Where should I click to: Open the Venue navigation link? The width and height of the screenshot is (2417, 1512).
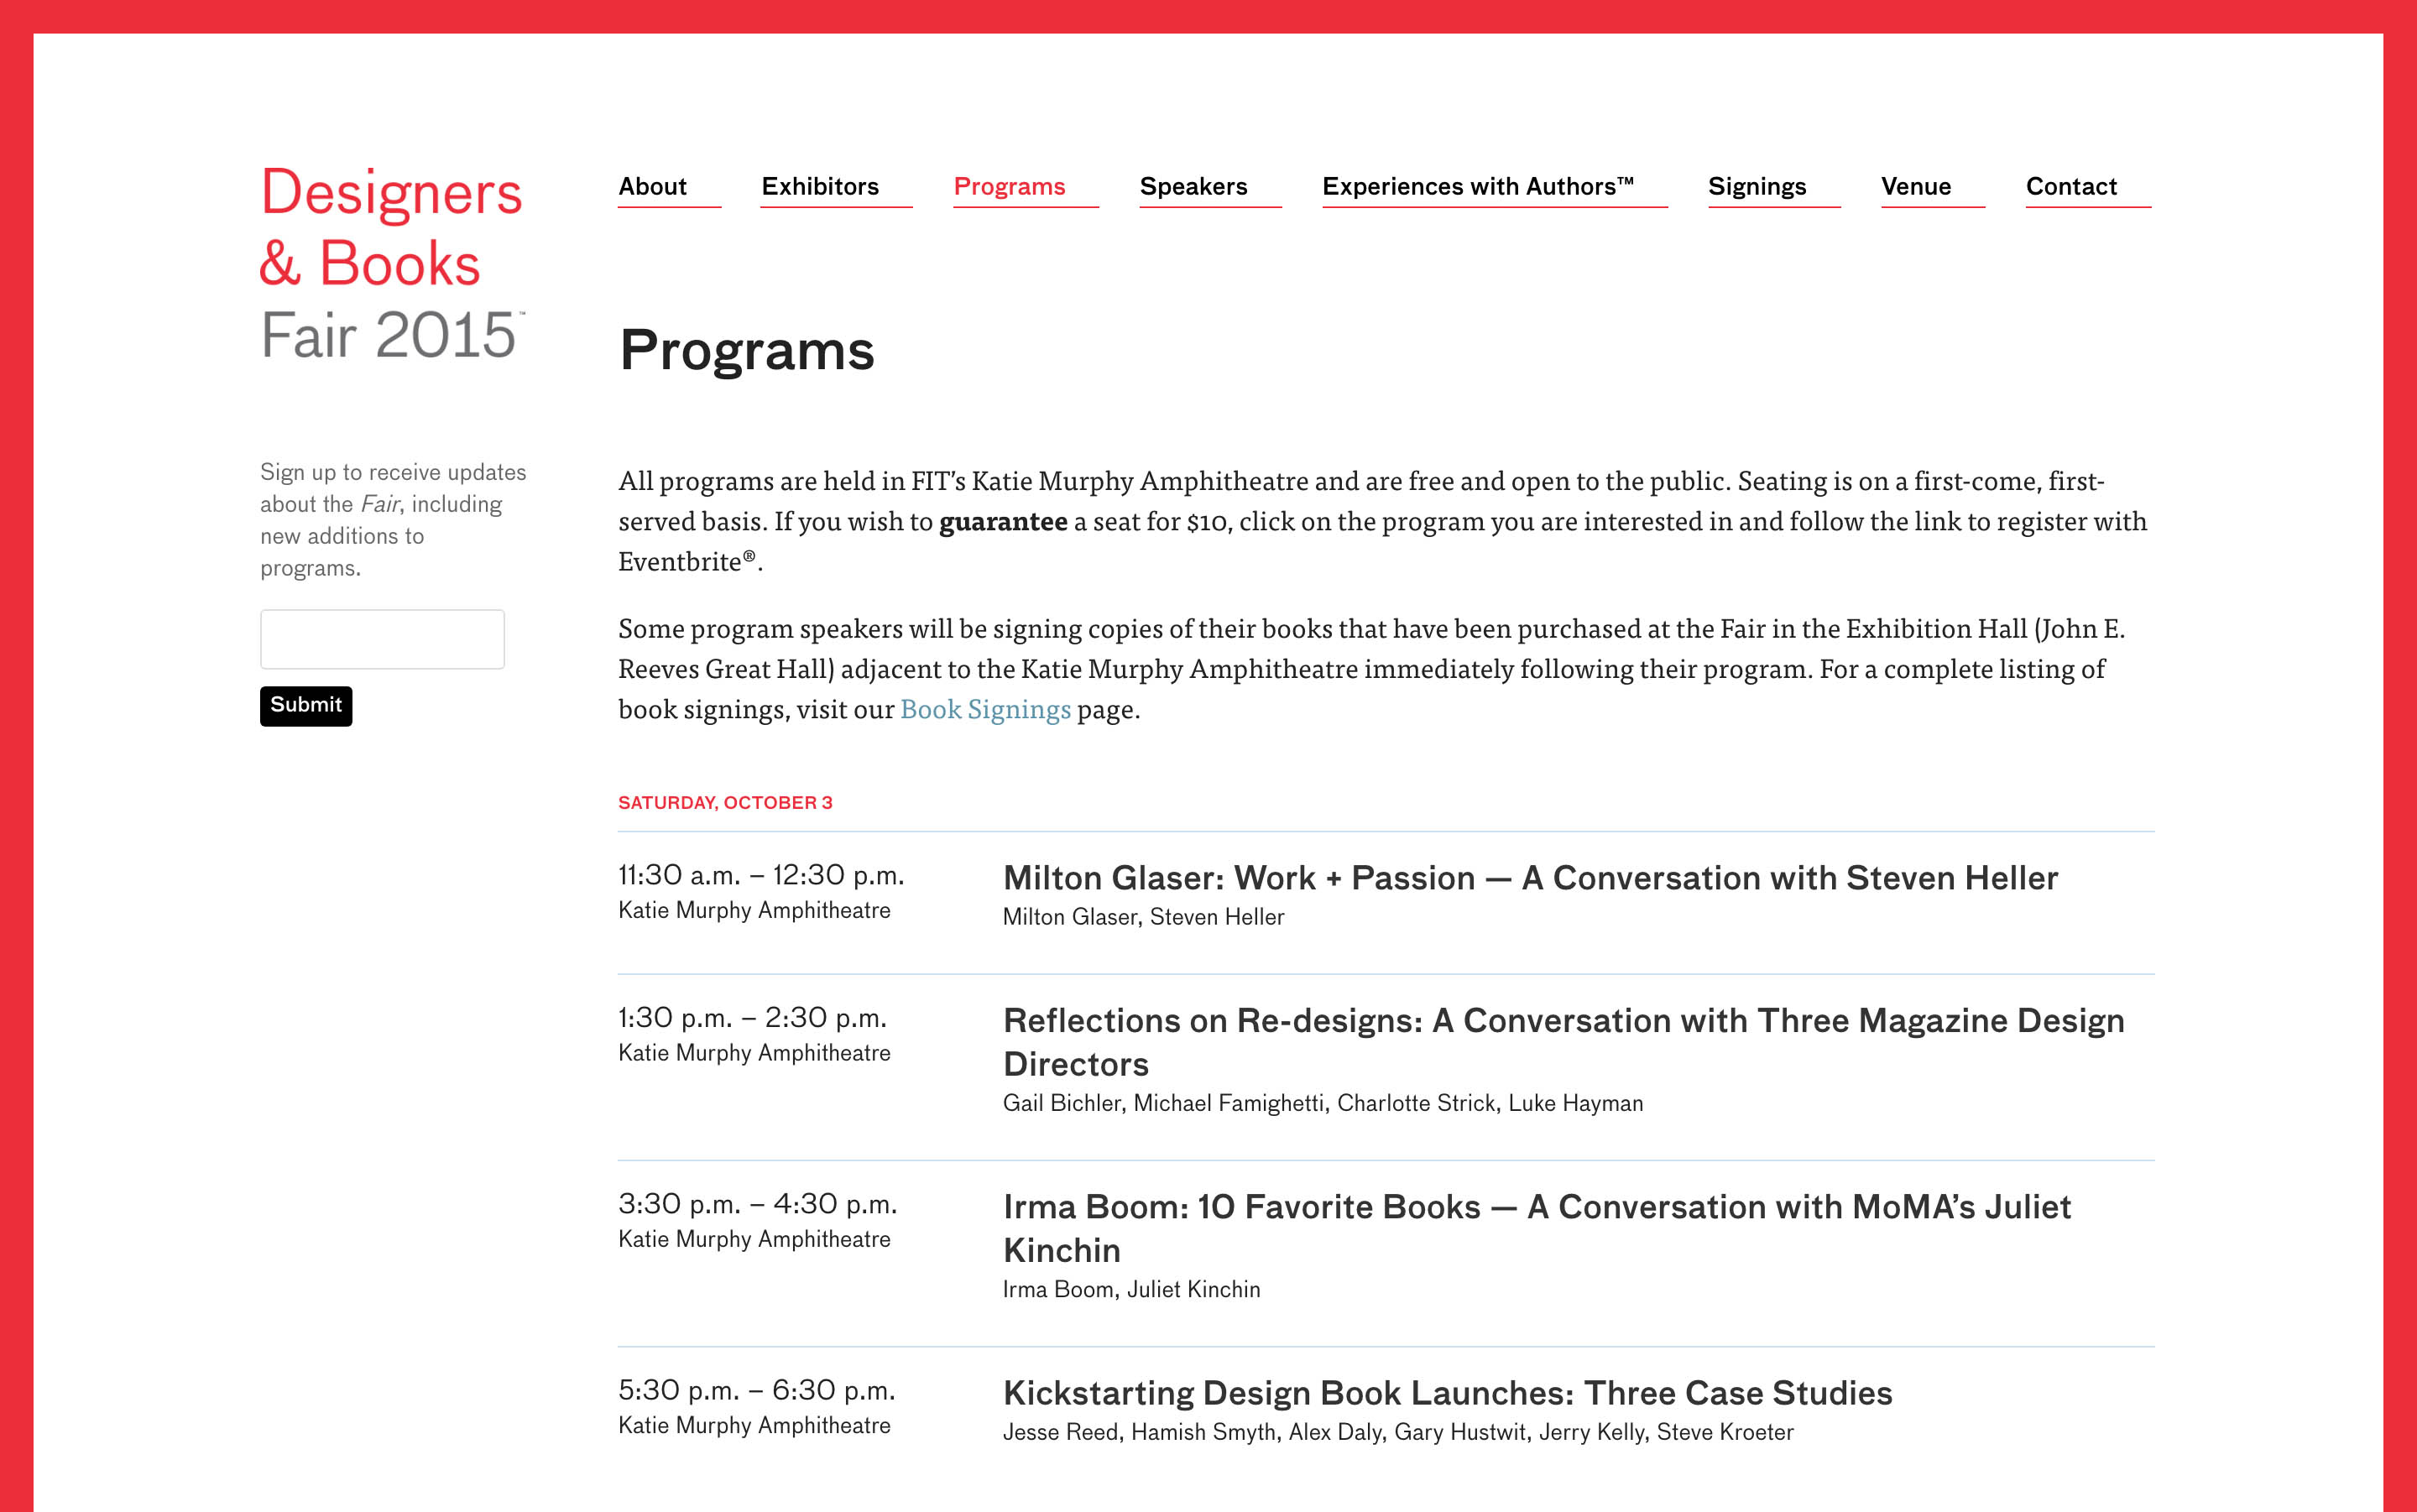point(1916,187)
